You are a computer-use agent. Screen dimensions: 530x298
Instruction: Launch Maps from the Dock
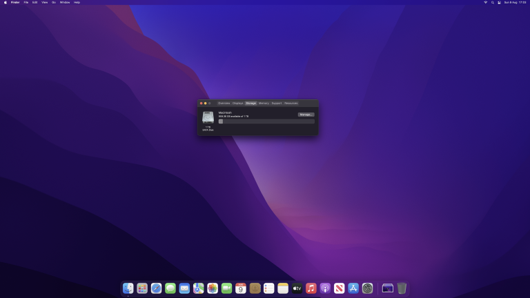pyautogui.click(x=199, y=288)
